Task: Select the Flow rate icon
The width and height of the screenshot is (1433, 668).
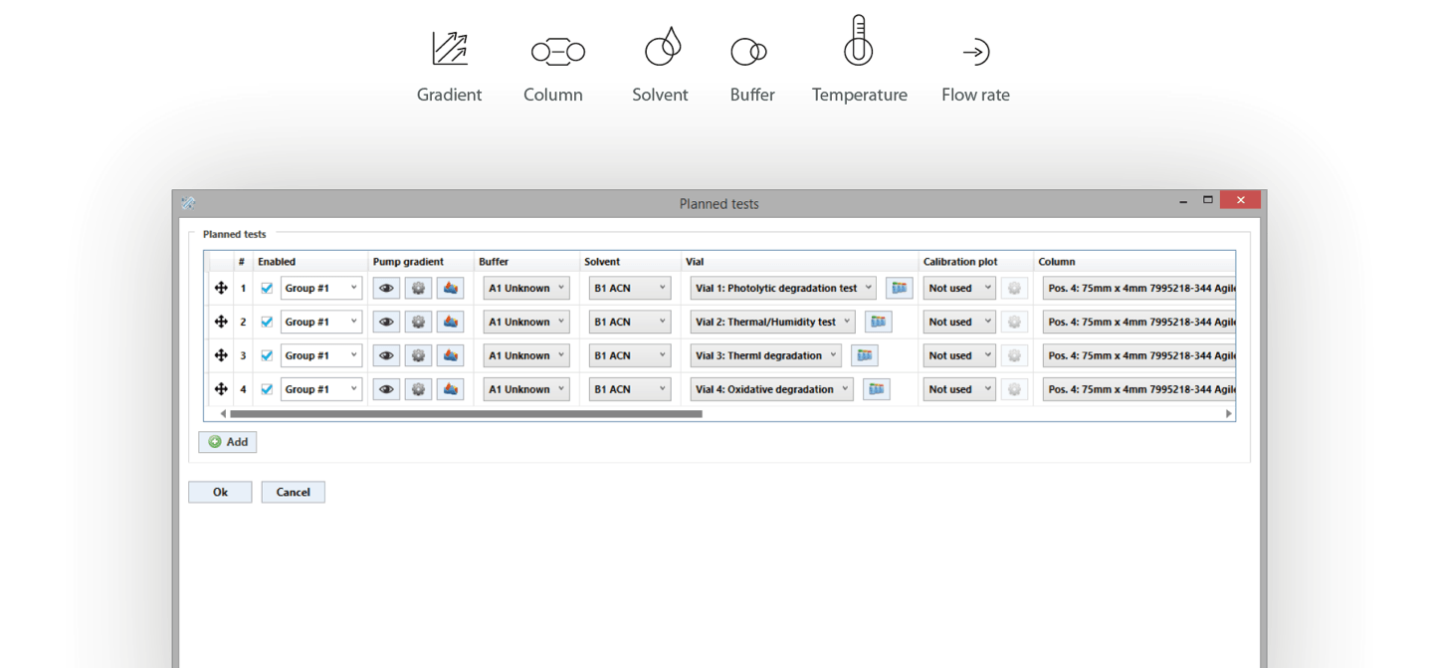Action: coord(975,52)
